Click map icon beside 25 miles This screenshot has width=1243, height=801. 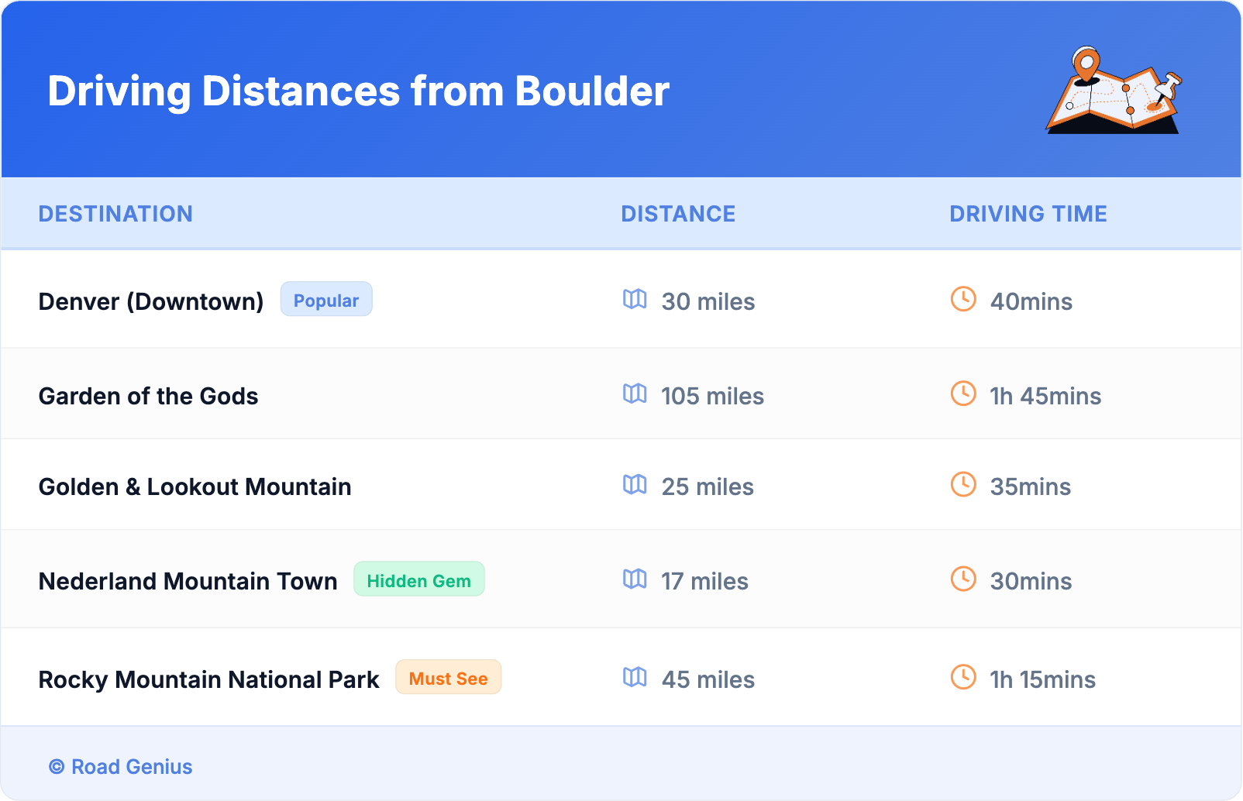point(635,484)
